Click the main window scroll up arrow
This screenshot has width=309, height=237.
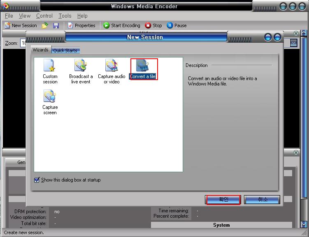coord(304,33)
